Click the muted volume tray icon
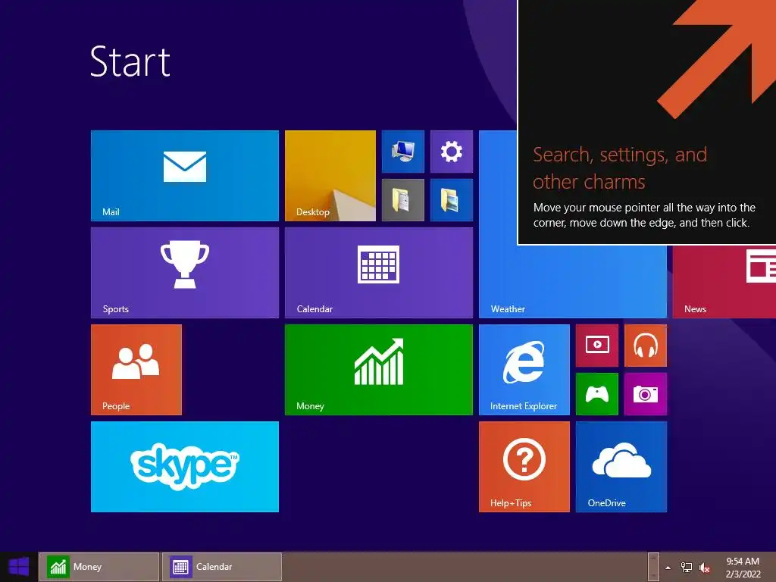The height and width of the screenshot is (582, 776). coord(705,568)
